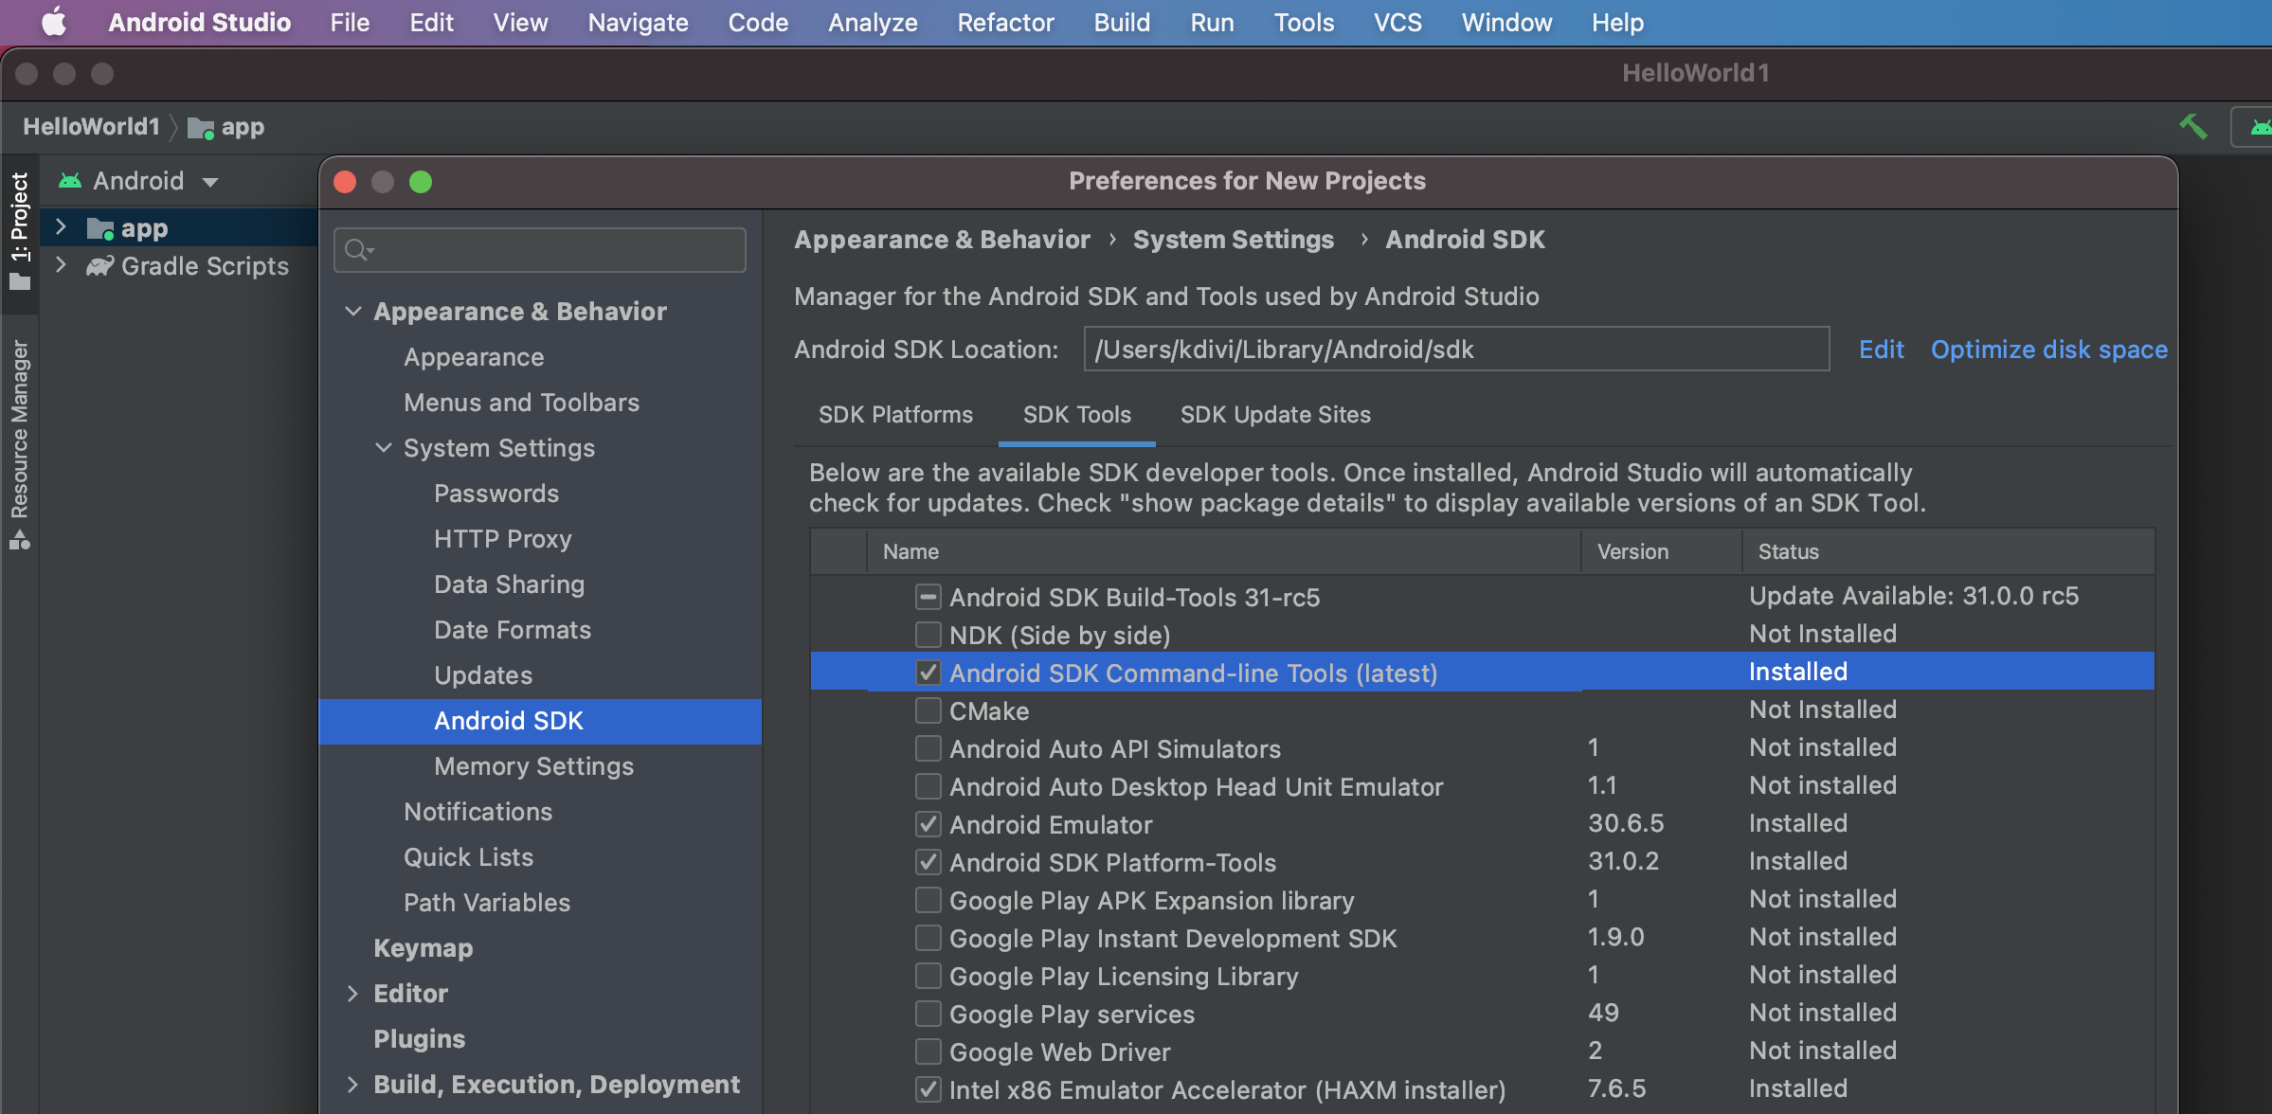Expand Build, Execution, Deployment section
The height and width of the screenshot is (1114, 2272).
(352, 1084)
